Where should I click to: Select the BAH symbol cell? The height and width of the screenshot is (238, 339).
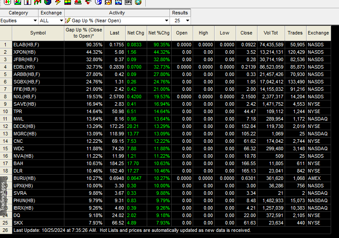click(x=38, y=164)
